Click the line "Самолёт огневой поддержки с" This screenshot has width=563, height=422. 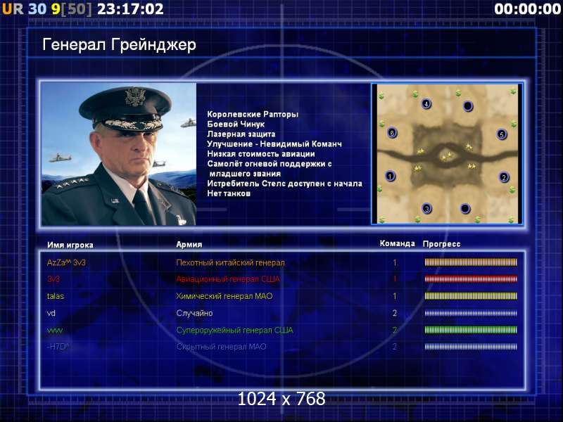point(270,164)
